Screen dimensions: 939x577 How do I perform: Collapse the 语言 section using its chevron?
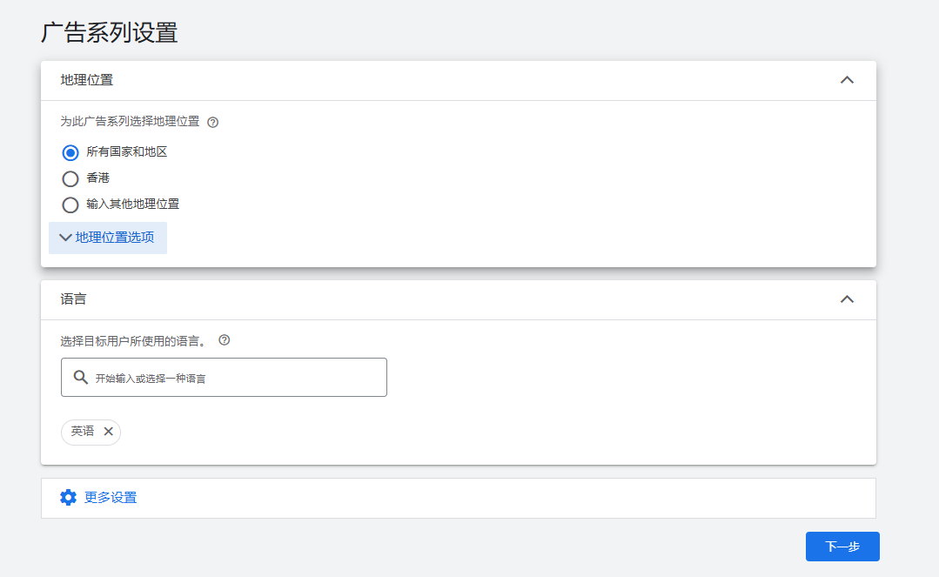(847, 299)
